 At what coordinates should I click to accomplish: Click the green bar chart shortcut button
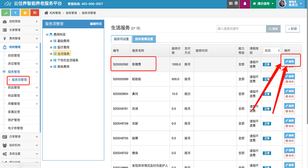coord(5,13)
